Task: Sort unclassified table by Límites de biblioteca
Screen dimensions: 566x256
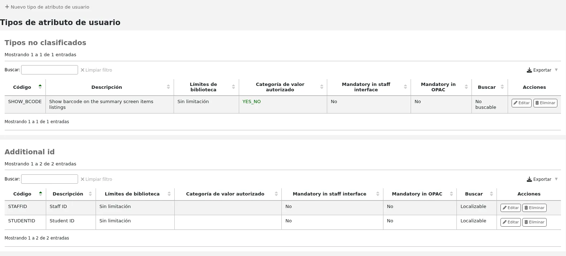Action: click(206, 87)
